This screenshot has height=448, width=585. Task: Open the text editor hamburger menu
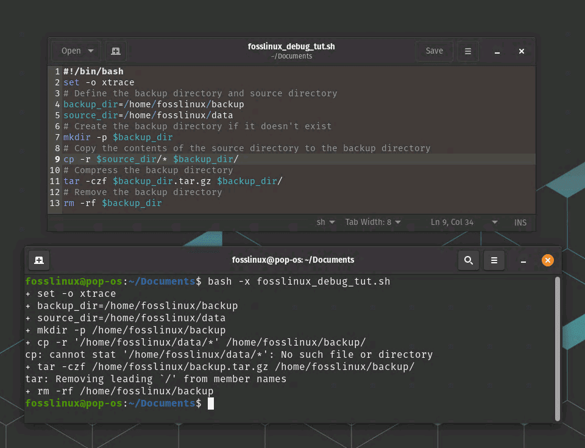467,51
